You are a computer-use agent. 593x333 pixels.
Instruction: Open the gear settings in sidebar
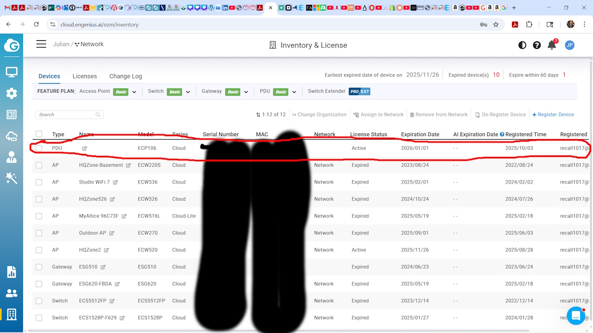pos(11,94)
